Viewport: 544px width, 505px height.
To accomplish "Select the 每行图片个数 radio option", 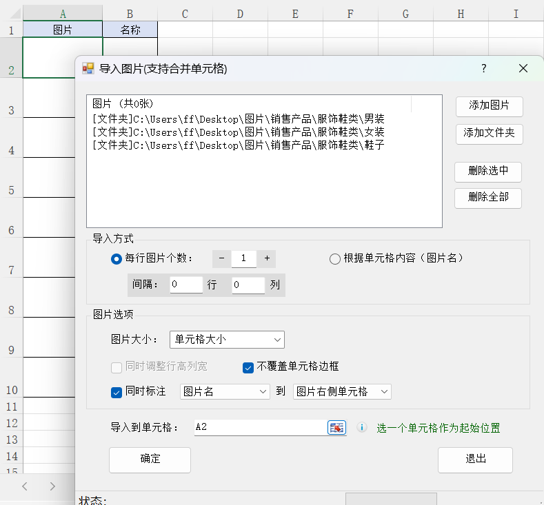I will click(x=117, y=259).
